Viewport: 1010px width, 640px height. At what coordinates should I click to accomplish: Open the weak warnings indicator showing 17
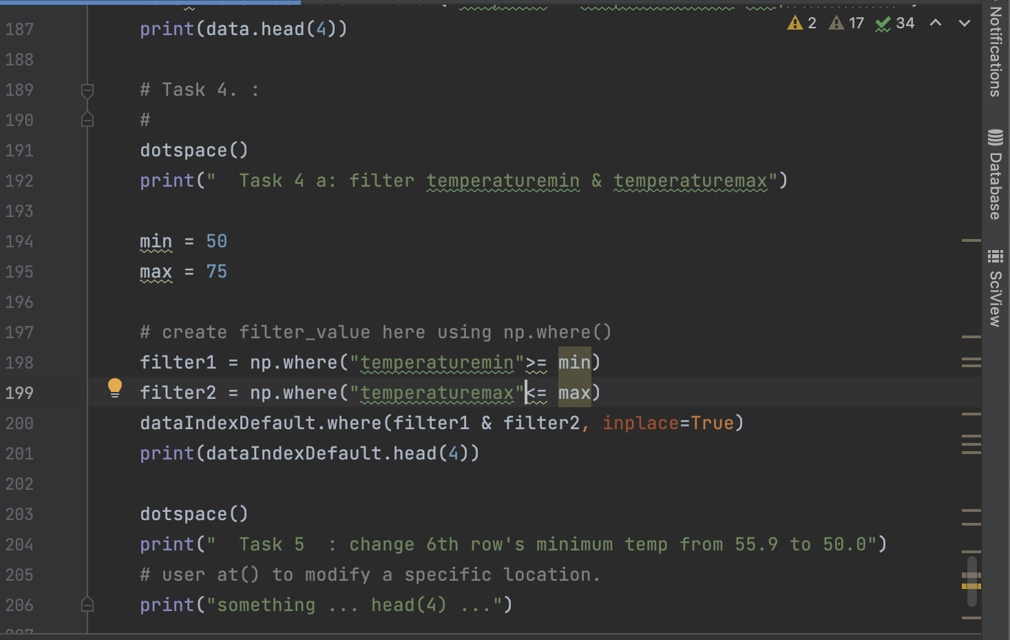tap(846, 23)
